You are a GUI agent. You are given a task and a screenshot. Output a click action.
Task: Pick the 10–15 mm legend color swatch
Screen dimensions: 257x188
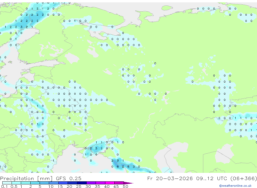coord(54,183)
